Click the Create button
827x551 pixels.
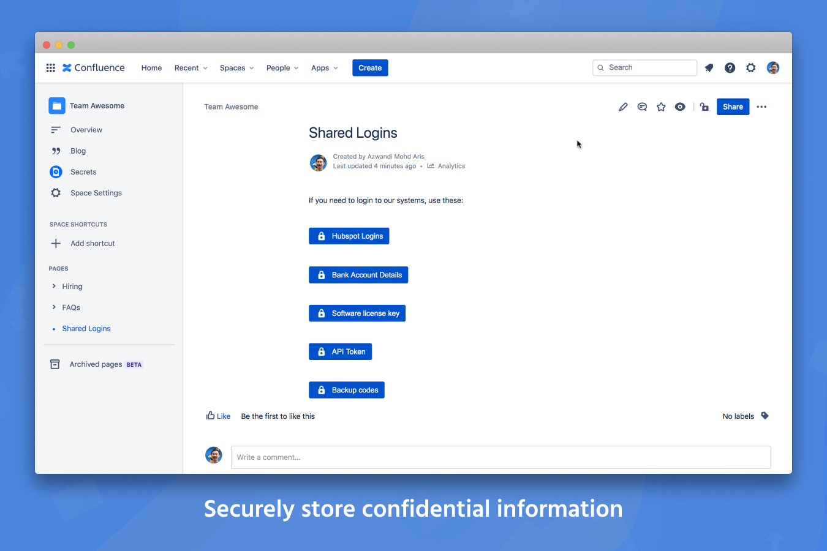(x=370, y=68)
